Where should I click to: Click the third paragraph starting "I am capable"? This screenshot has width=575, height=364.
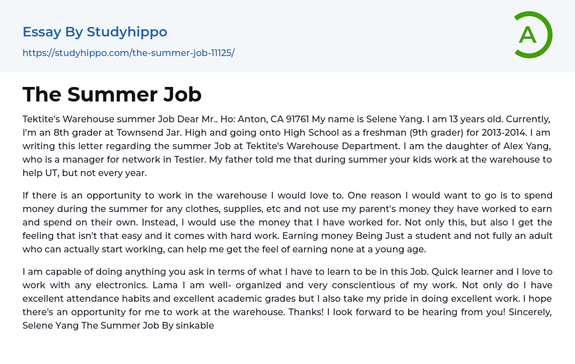(x=287, y=298)
